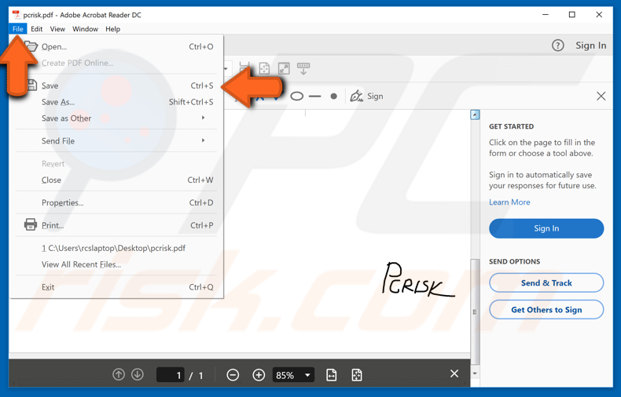Click the Learn More link
621x397 pixels.
[509, 202]
